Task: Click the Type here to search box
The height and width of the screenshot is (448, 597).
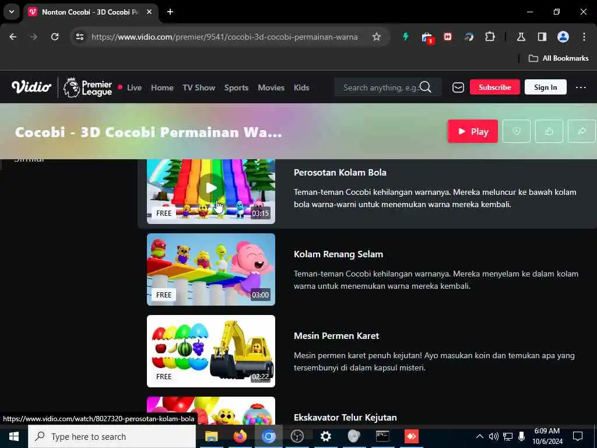Action: coord(112,436)
